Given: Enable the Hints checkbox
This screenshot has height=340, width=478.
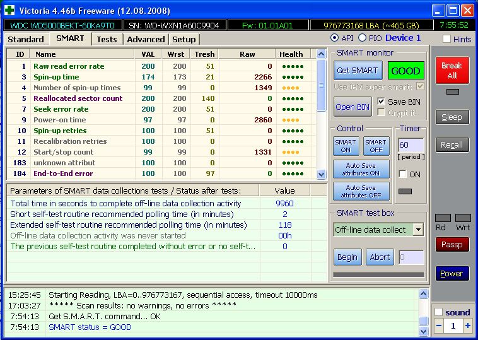Looking at the screenshot, I should tap(447, 39).
